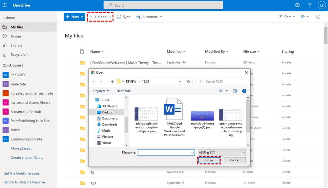Image resolution: width=328 pixels, height=188 pixels.
Task: Cancel the file Open dialog
Action: [x=235, y=160]
